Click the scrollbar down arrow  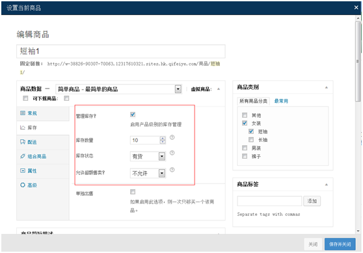coord(358,230)
